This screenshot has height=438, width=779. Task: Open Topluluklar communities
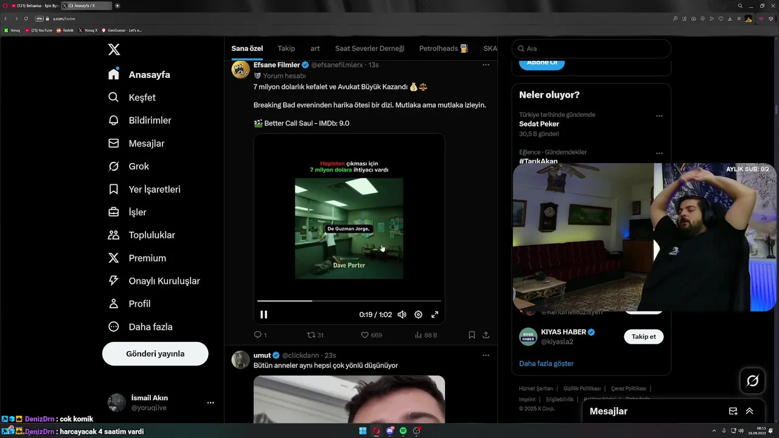pyautogui.click(x=141, y=235)
